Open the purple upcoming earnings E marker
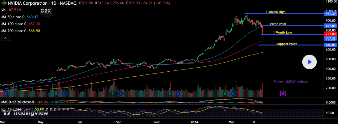Image resolution: width=338 pixels, height=124 pixels. click(283, 93)
